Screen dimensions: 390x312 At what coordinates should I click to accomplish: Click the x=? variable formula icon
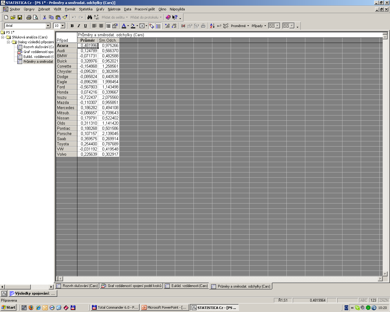(x=219, y=26)
